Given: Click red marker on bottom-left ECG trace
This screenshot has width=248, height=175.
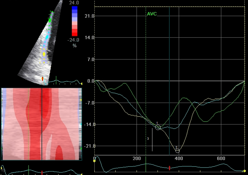Looking at the screenshot, I should [42, 173].
